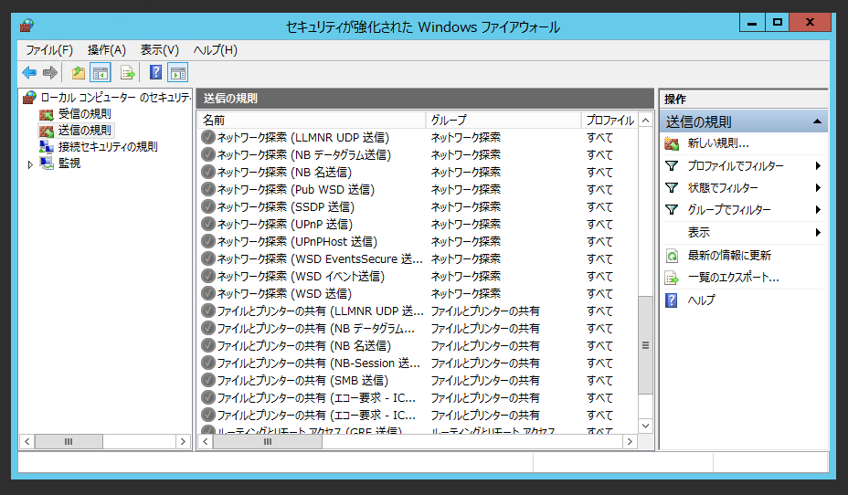Click the tree pane horizontal scroll left arrow
848x495 pixels.
(27, 441)
